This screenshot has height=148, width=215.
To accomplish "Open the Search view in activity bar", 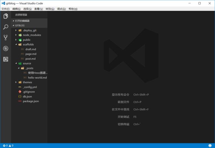I will click(x=6, y=27).
